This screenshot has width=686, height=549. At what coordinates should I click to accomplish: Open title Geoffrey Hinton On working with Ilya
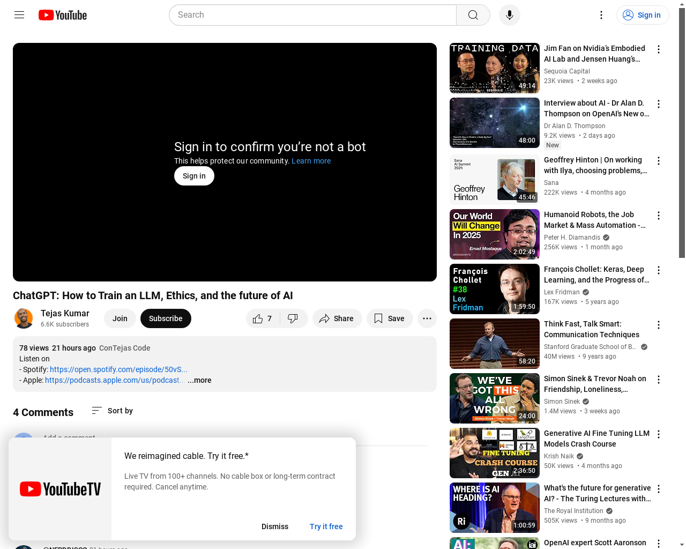click(595, 165)
